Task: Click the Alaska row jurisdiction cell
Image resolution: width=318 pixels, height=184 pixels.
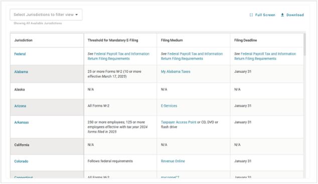Action: (x=47, y=91)
